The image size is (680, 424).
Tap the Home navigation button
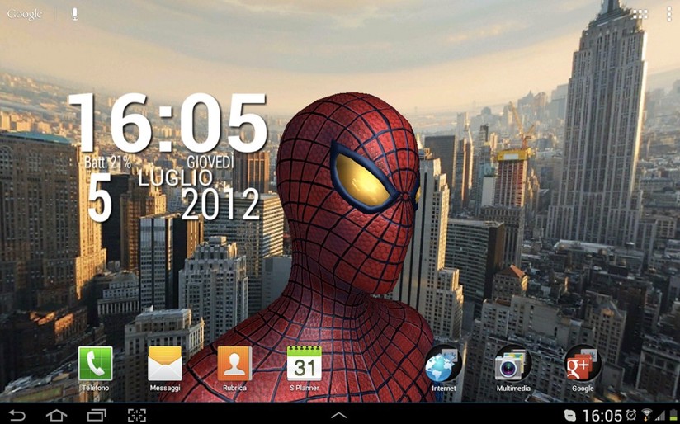pyautogui.click(x=56, y=415)
